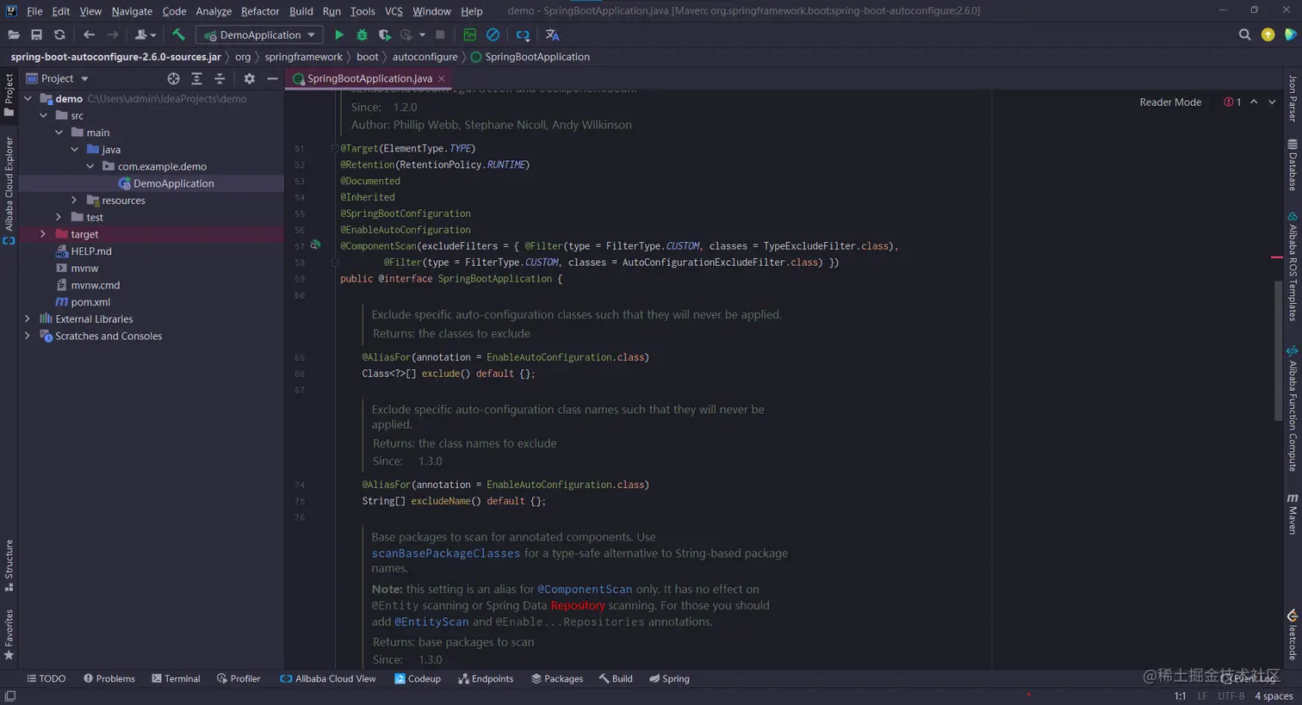The width and height of the screenshot is (1302, 705).
Task: Open the Terminal tool window tab
Action: pyautogui.click(x=176, y=678)
